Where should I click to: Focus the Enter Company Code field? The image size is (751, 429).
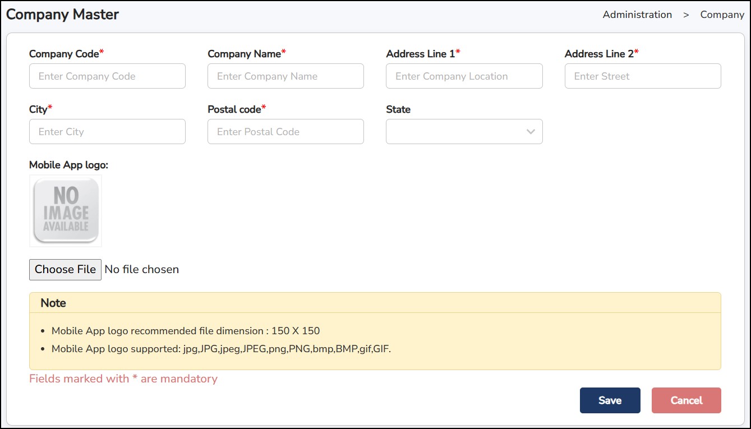[x=107, y=76]
